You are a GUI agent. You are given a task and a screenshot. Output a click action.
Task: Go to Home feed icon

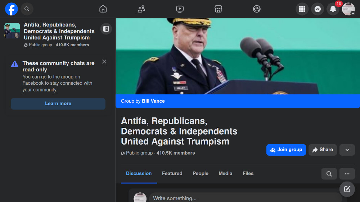[x=103, y=9]
